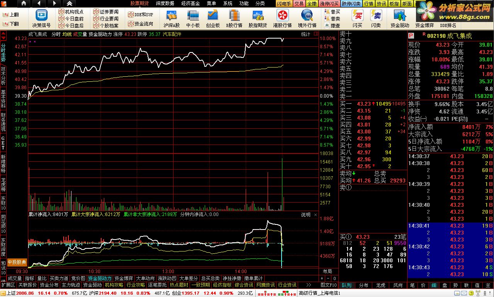Screen dimensions: 494x297
Task: Click the 涨停闪买 button
Action: (330, 3)
